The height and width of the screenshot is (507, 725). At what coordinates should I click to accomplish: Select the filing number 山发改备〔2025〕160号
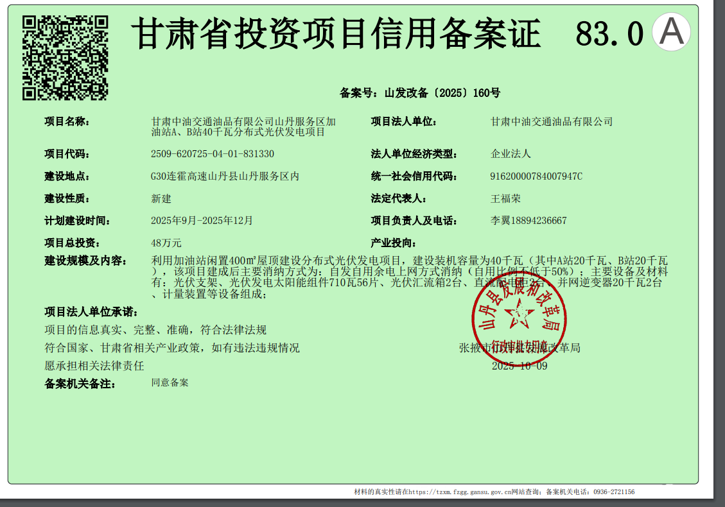[x=442, y=93]
